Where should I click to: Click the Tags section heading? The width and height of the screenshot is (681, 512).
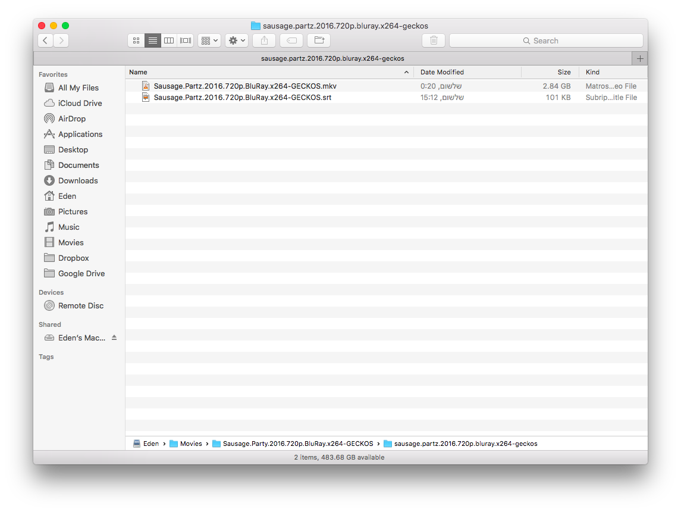point(46,357)
